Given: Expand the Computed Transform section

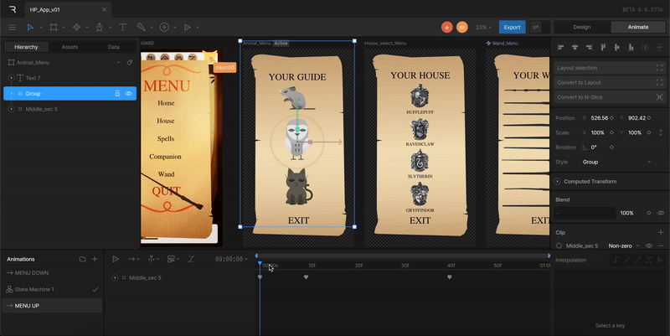Looking at the screenshot, I should coord(558,181).
